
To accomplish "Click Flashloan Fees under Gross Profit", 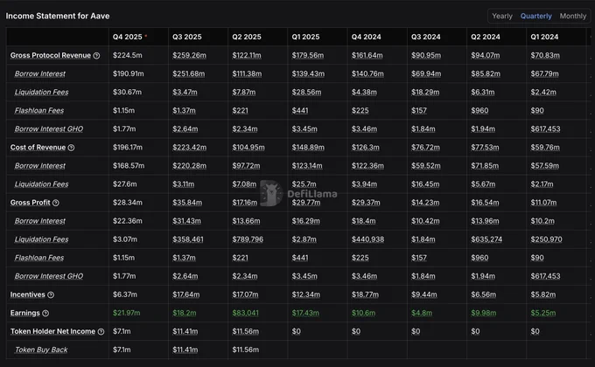I will (39, 258).
